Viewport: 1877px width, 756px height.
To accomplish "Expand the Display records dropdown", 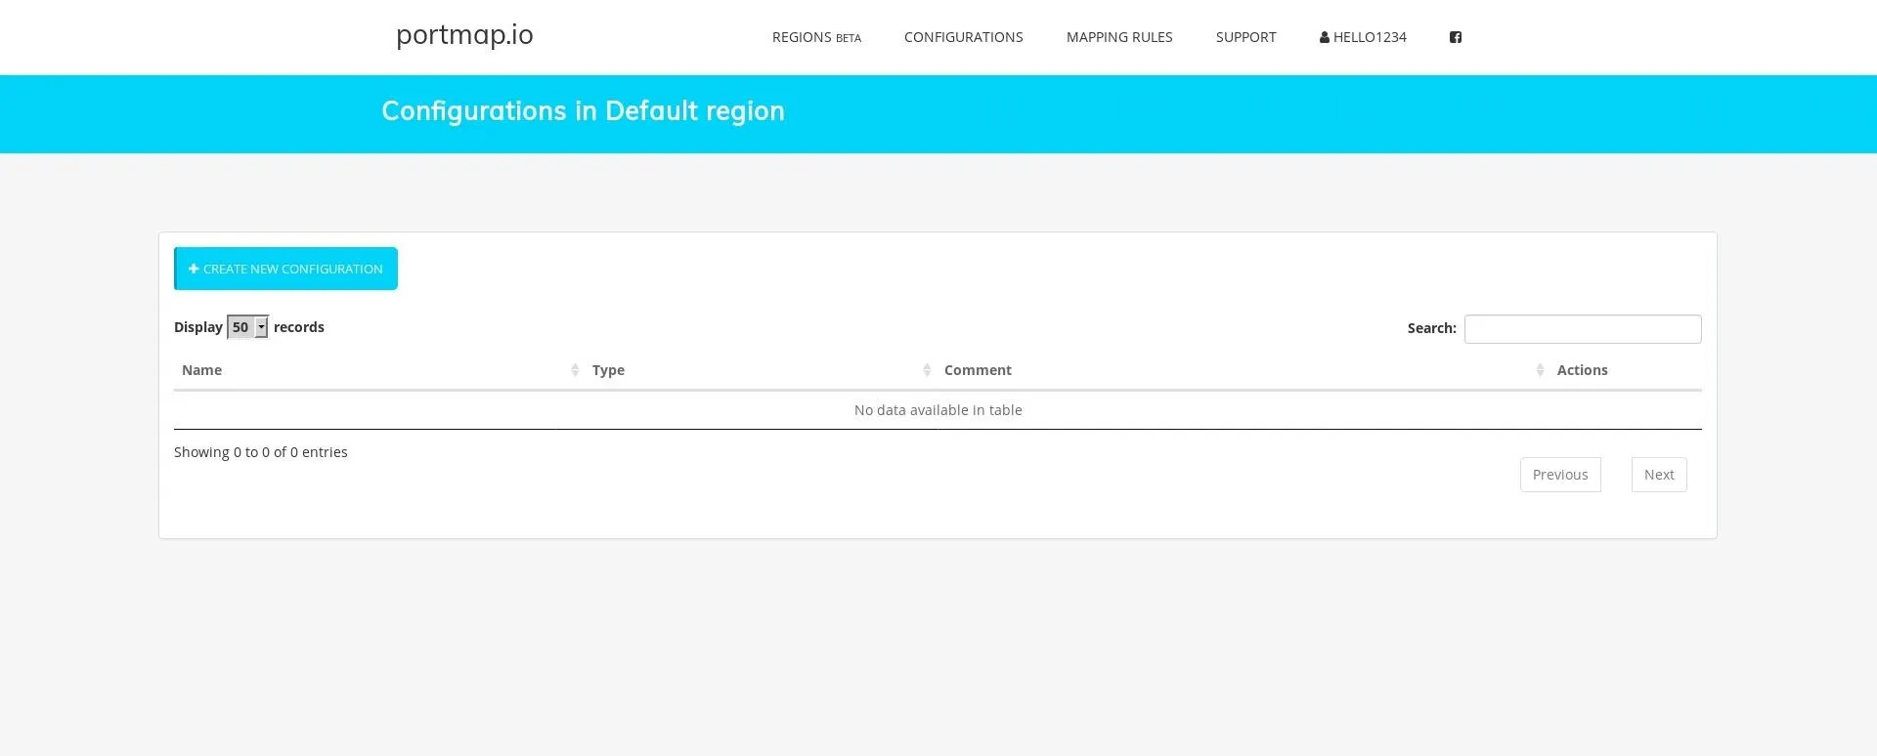I will tap(247, 327).
